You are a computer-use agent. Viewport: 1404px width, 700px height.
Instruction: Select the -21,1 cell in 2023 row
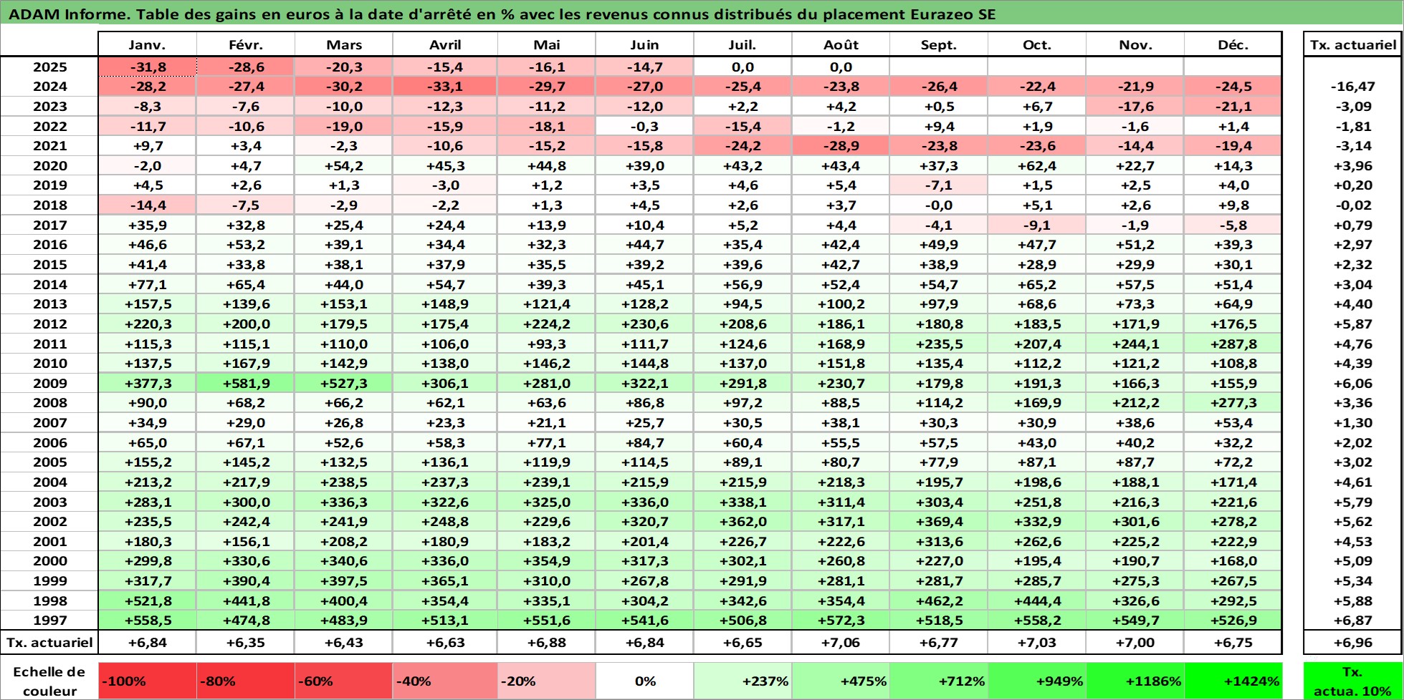point(1233,107)
